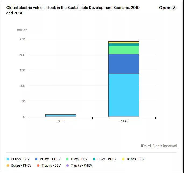Select the light blue segment of 2030 bar

pyautogui.click(x=124, y=95)
